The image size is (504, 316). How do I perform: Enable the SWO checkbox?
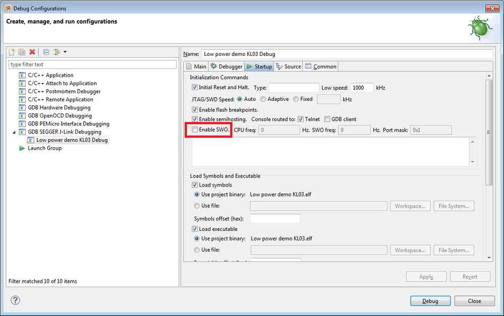(x=195, y=130)
